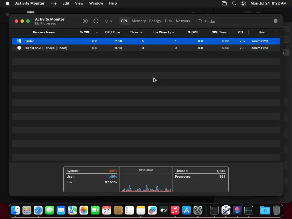292x219 pixels.
Task: Click the date and time in menu bar
Action: click(268, 3)
